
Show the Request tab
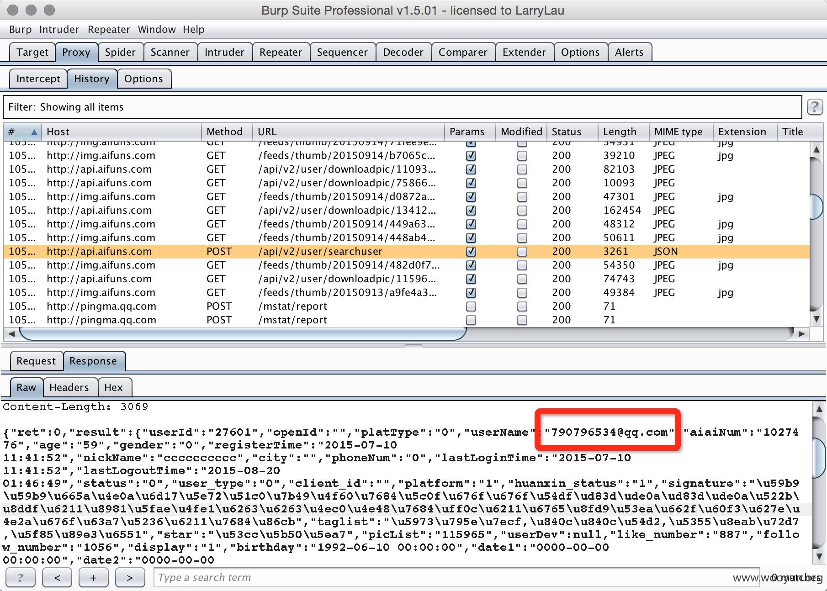(36, 361)
